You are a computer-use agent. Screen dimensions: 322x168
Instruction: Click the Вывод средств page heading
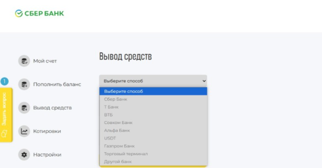(126, 57)
